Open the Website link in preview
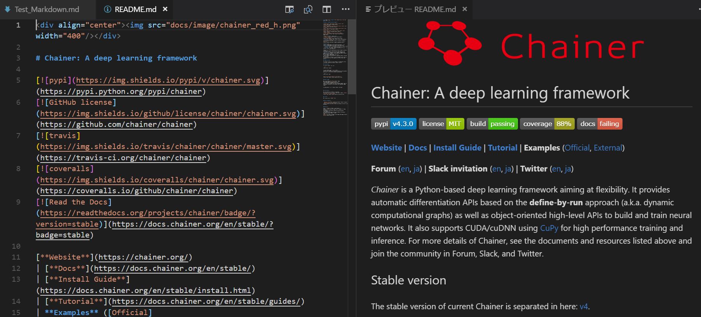This screenshot has width=701, height=317. [x=387, y=148]
